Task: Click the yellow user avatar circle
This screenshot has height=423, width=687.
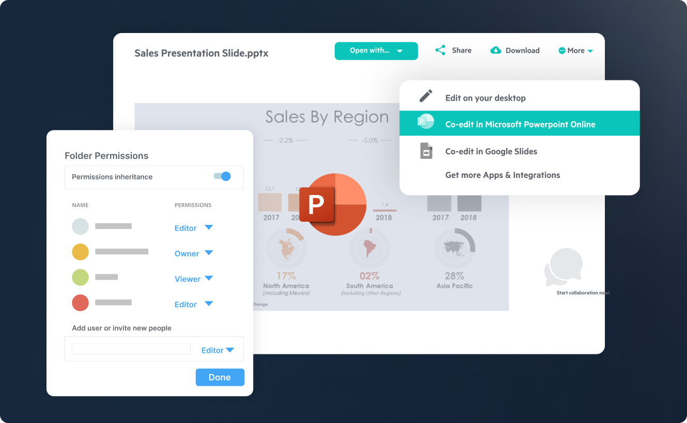Action: (x=80, y=252)
